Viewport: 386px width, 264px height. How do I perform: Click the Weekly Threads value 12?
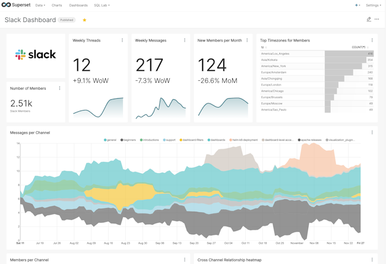[82, 65]
